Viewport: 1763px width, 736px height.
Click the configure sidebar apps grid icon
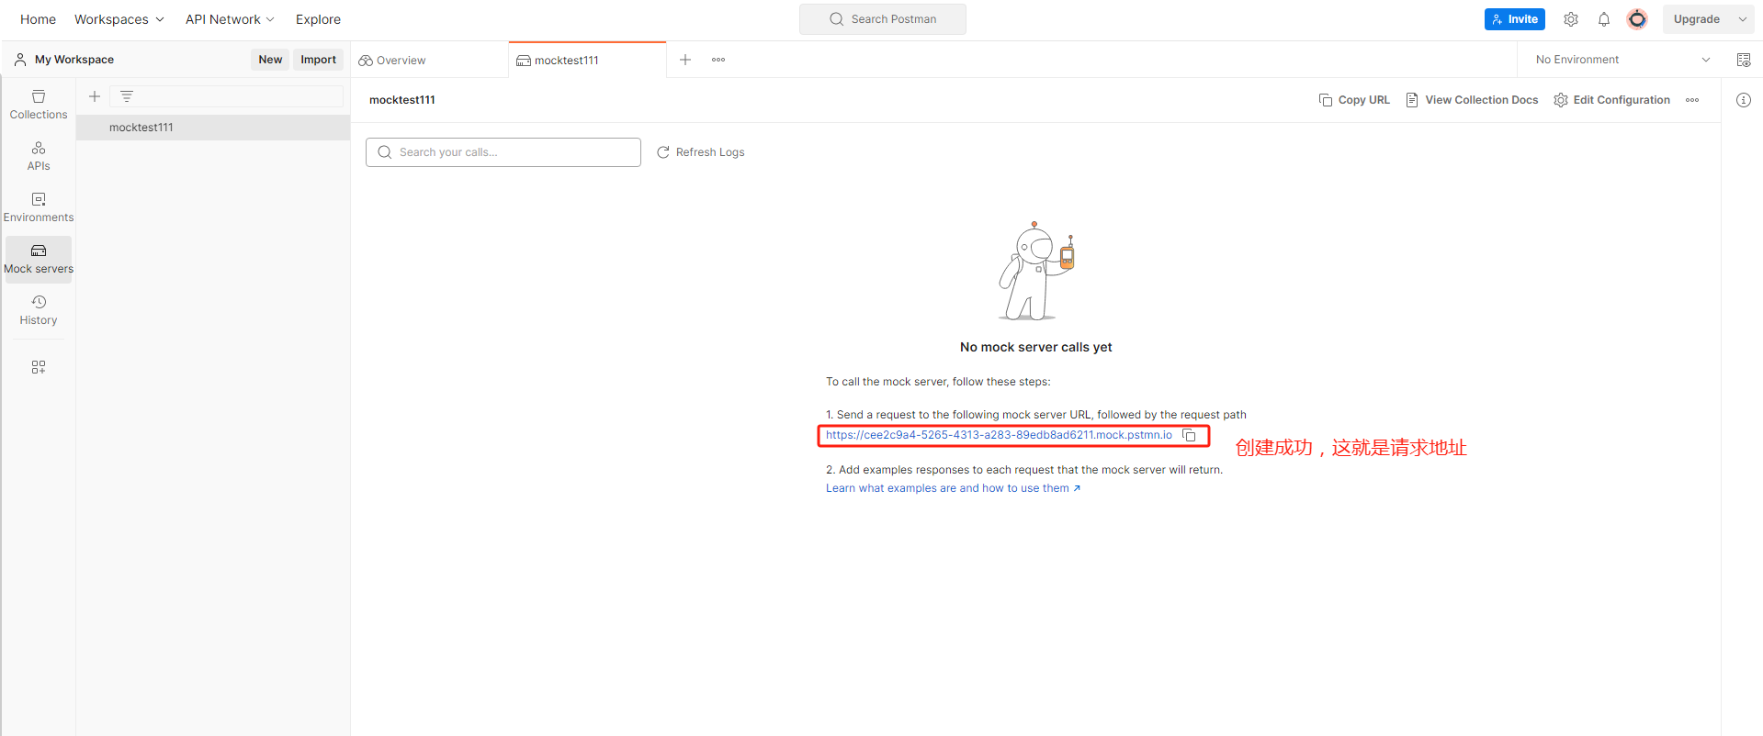point(39,367)
